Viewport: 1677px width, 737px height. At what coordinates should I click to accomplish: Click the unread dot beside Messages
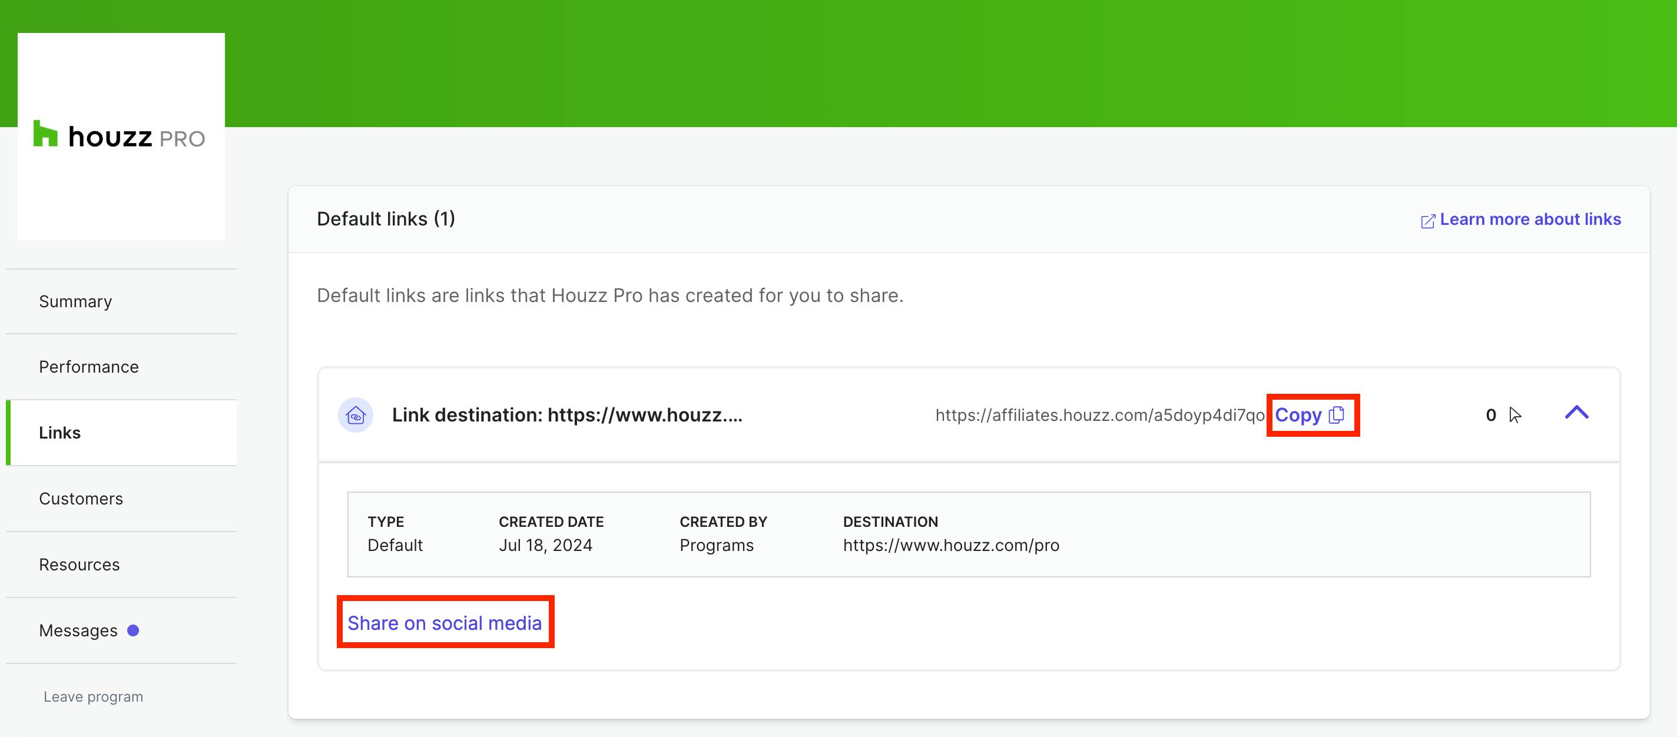coord(133,630)
